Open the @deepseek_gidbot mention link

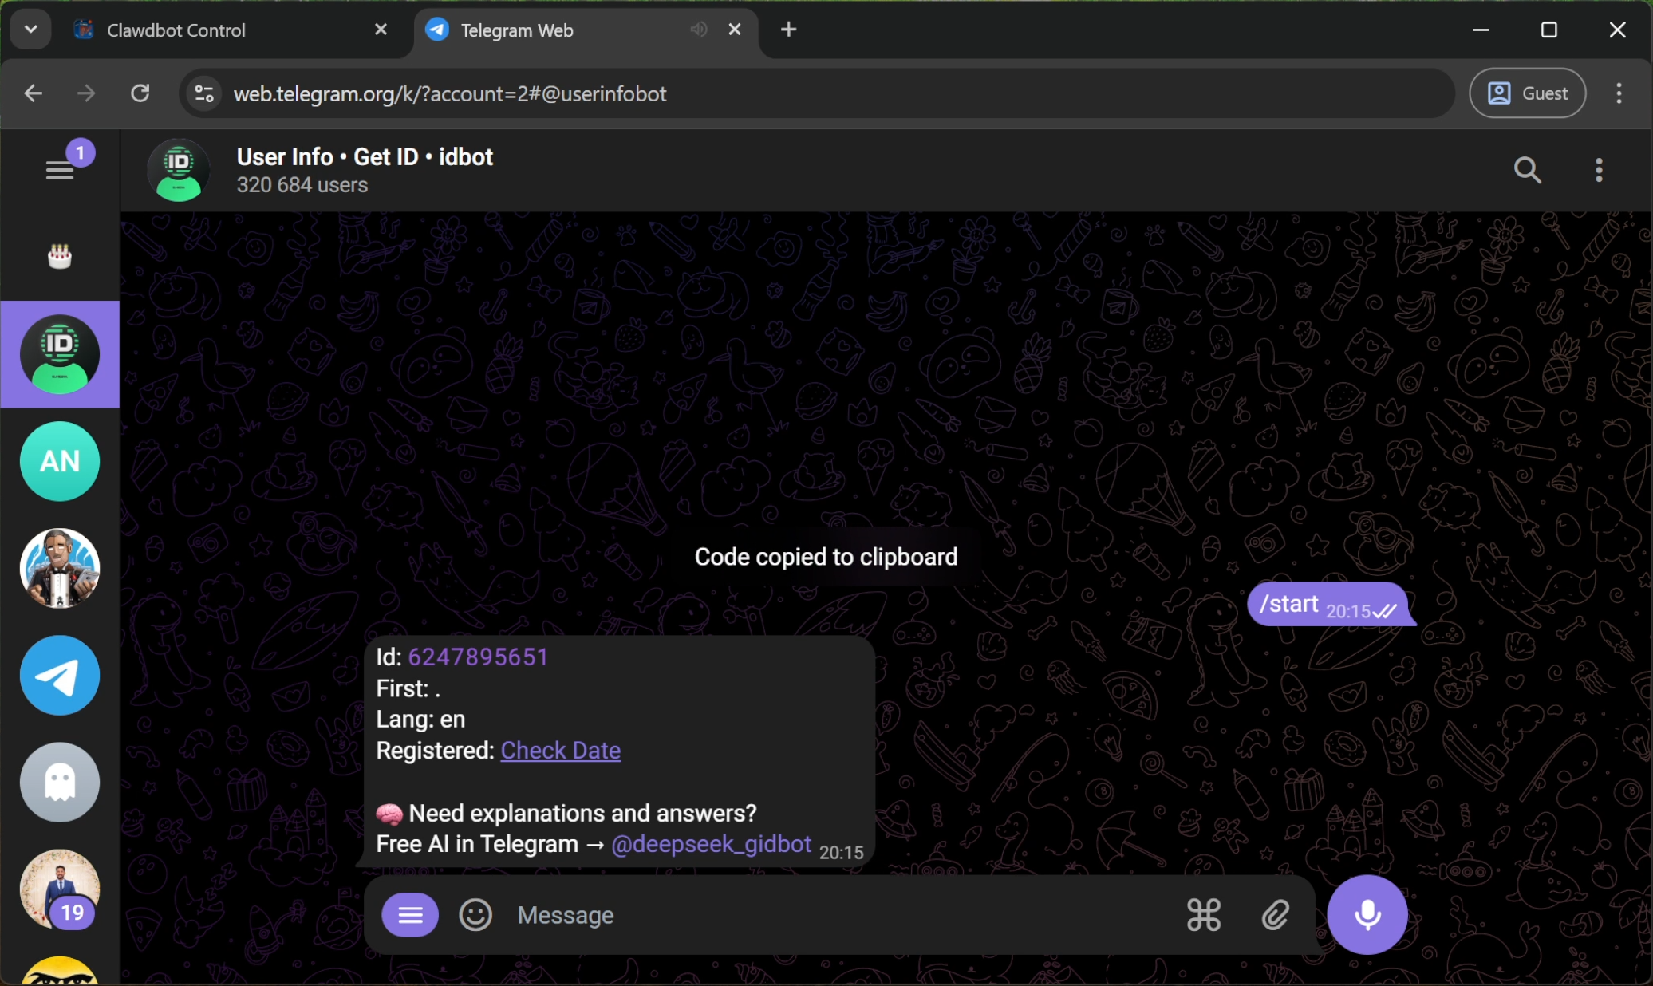[x=710, y=844]
